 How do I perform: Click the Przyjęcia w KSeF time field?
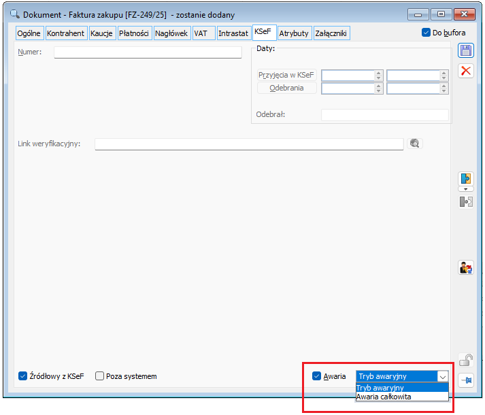[x=414, y=76]
